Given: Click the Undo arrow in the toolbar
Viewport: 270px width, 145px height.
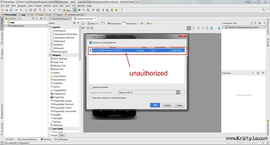Looking at the screenshot, I should (16, 10).
